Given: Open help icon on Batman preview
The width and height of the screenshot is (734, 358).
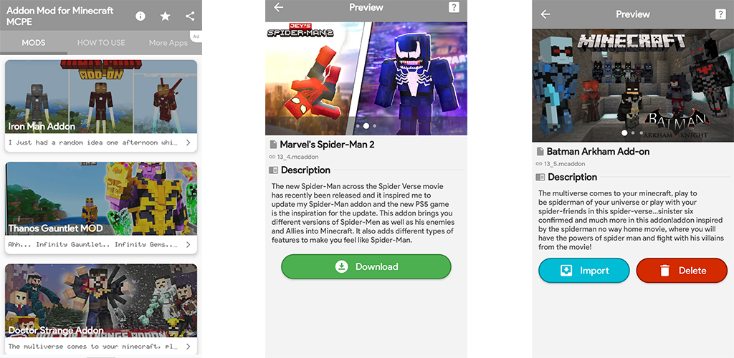Looking at the screenshot, I should pos(720,14).
